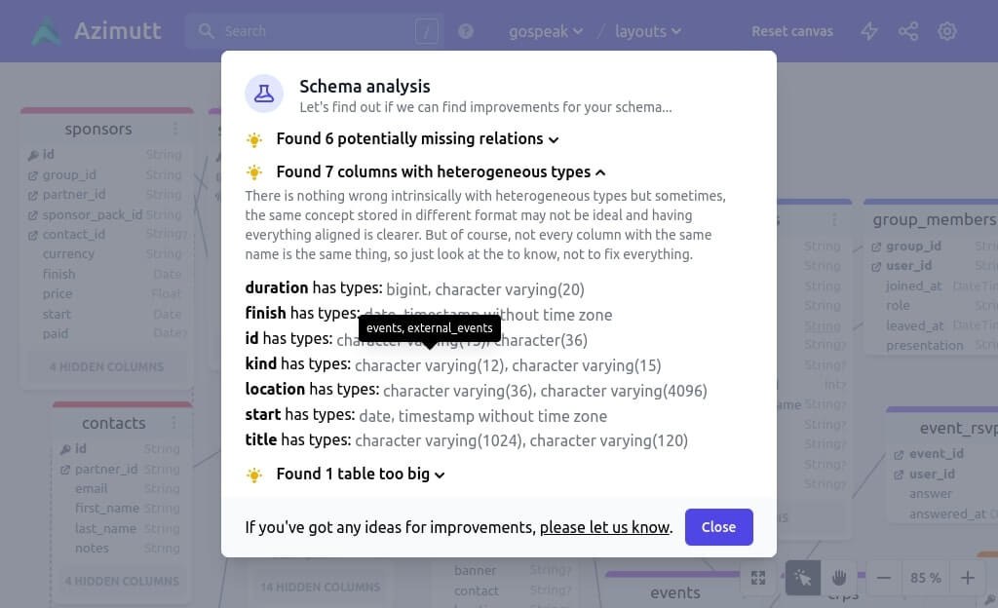Click the lightning bolt icon
This screenshot has width=998, height=608.
pos(869,31)
